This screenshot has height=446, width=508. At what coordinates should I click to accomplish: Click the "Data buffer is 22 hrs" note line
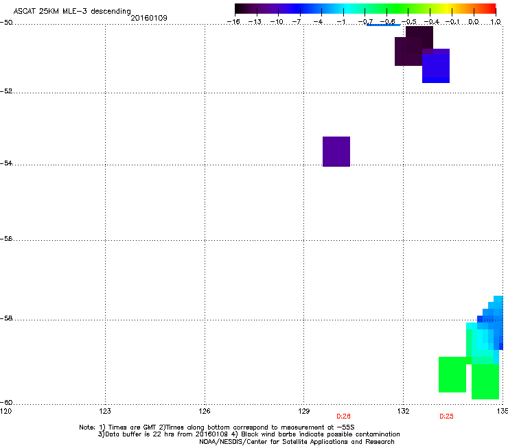point(249,434)
